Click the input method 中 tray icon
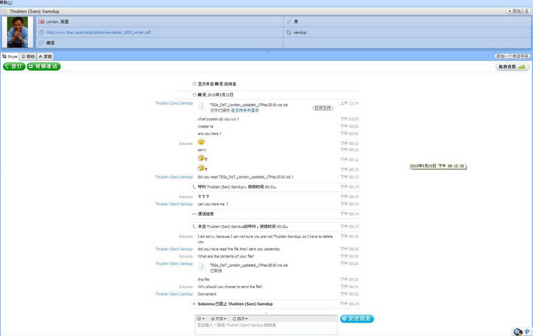The height and width of the screenshot is (336, 533). click(x=527, y=332)
